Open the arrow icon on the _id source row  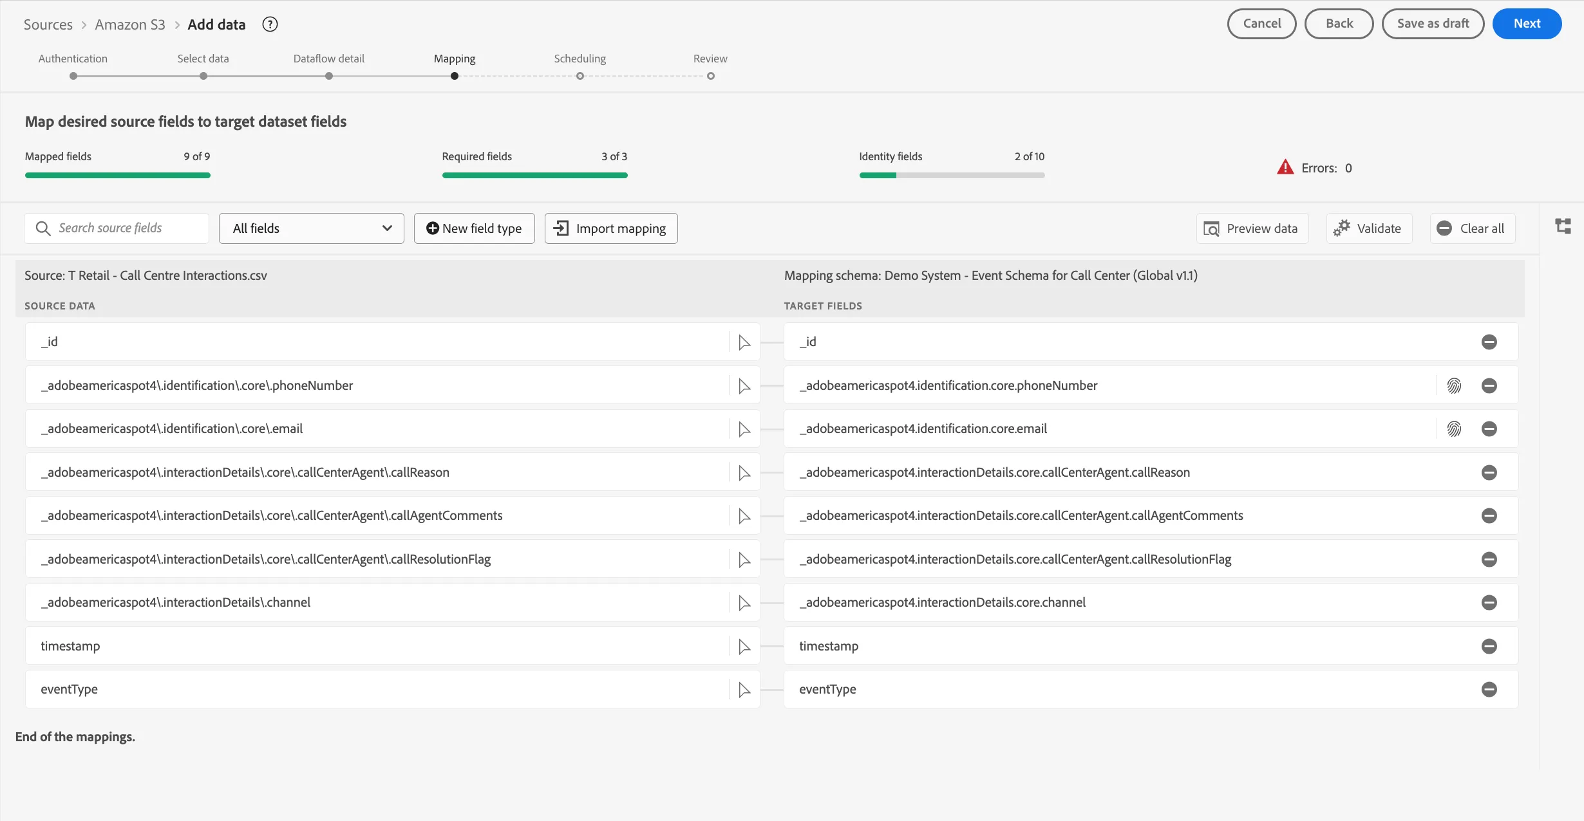744,342
